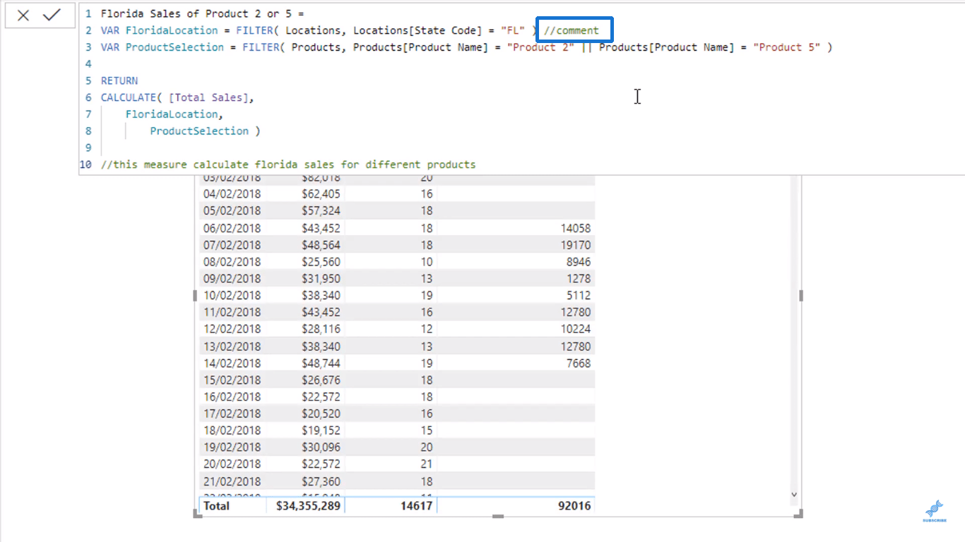
Task: Click [Total Sales] in the CALCULATE line
Action: pyautogui.click(x=208, y=97)
